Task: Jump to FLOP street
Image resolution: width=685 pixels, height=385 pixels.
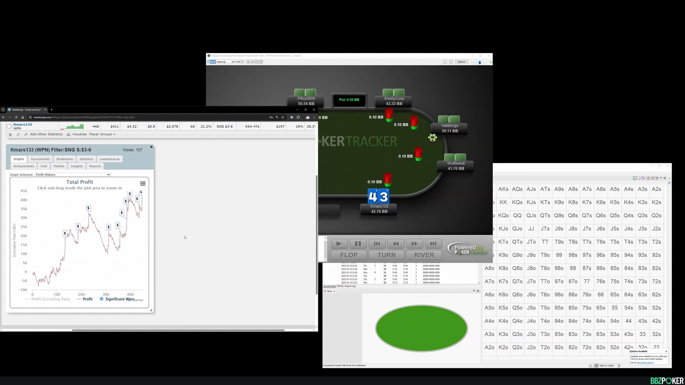Action: tap(349, 255)
